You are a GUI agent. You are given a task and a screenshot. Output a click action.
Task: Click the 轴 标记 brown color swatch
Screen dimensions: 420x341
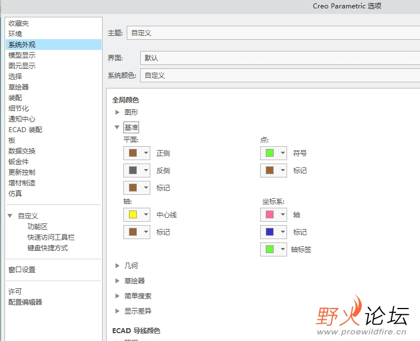coord(133,232)
